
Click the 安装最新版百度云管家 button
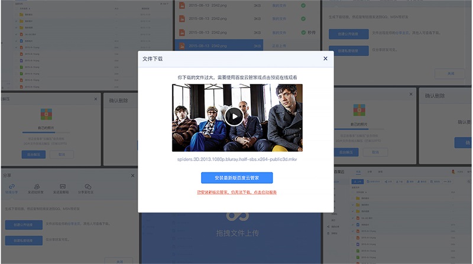tap(237, 178)
